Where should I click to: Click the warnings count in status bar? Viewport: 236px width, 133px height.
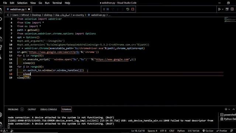click(6, 131)
